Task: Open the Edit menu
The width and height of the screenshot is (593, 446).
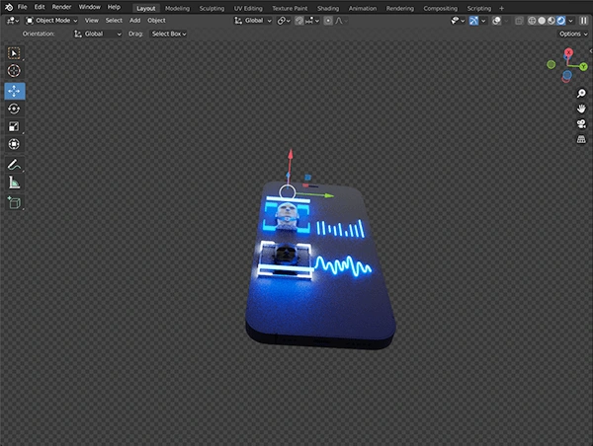Action: (x=40, y=7)
